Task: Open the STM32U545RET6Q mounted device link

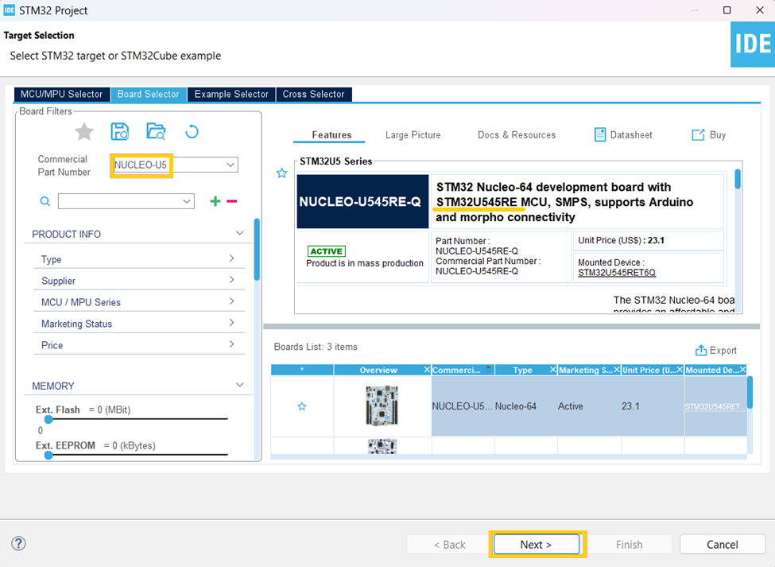Action: point(617,273)
